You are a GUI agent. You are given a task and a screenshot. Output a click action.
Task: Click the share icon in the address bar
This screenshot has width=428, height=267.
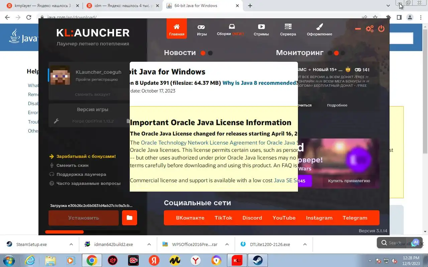coord(364,17)
